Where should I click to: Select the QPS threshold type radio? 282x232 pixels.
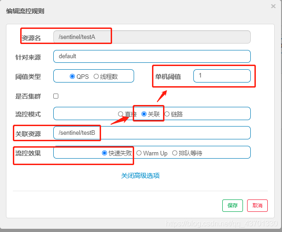coord(72,77)
